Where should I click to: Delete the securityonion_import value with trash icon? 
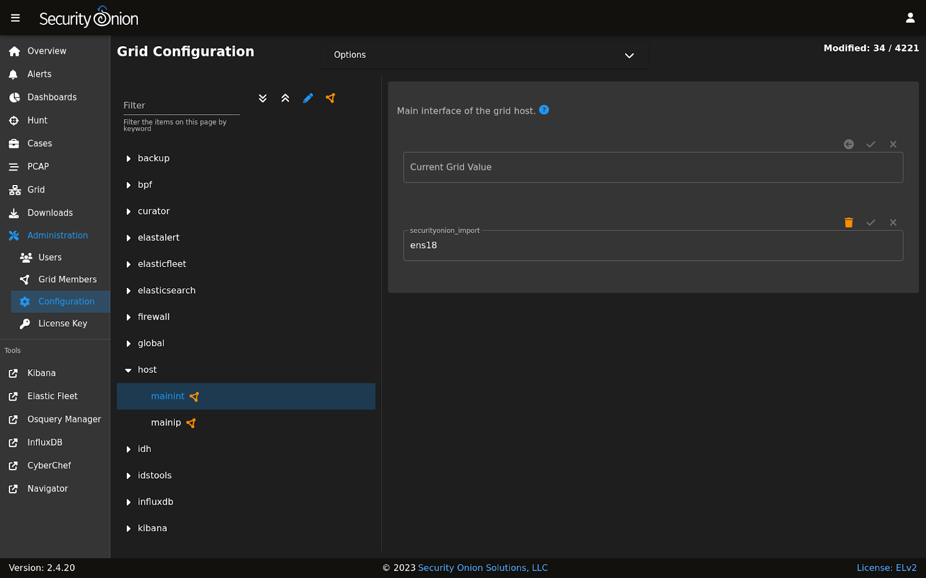848,223
